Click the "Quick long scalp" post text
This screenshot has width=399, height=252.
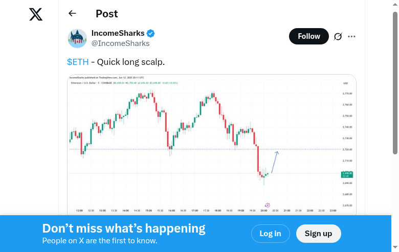click(x=131, y=62)
